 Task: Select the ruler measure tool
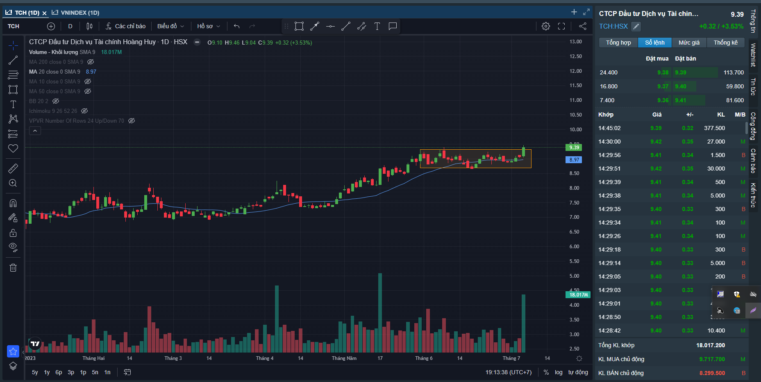coord(13,168)
